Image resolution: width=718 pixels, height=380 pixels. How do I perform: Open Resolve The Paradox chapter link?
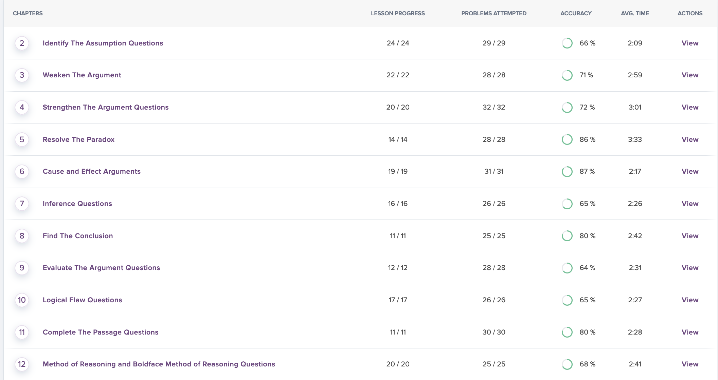[78, 139]
